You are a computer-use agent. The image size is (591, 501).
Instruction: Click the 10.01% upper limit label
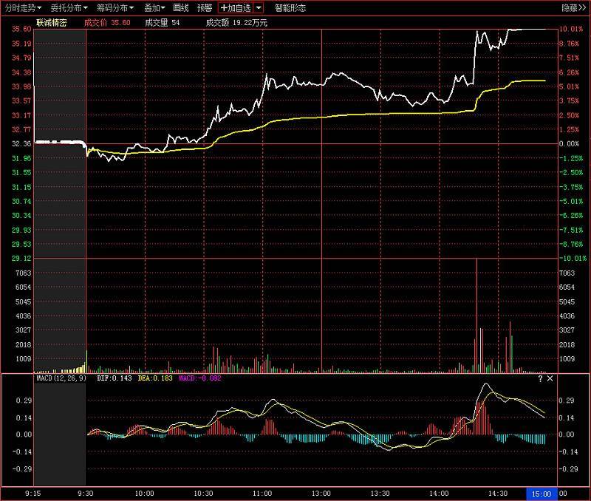(570, 29)
